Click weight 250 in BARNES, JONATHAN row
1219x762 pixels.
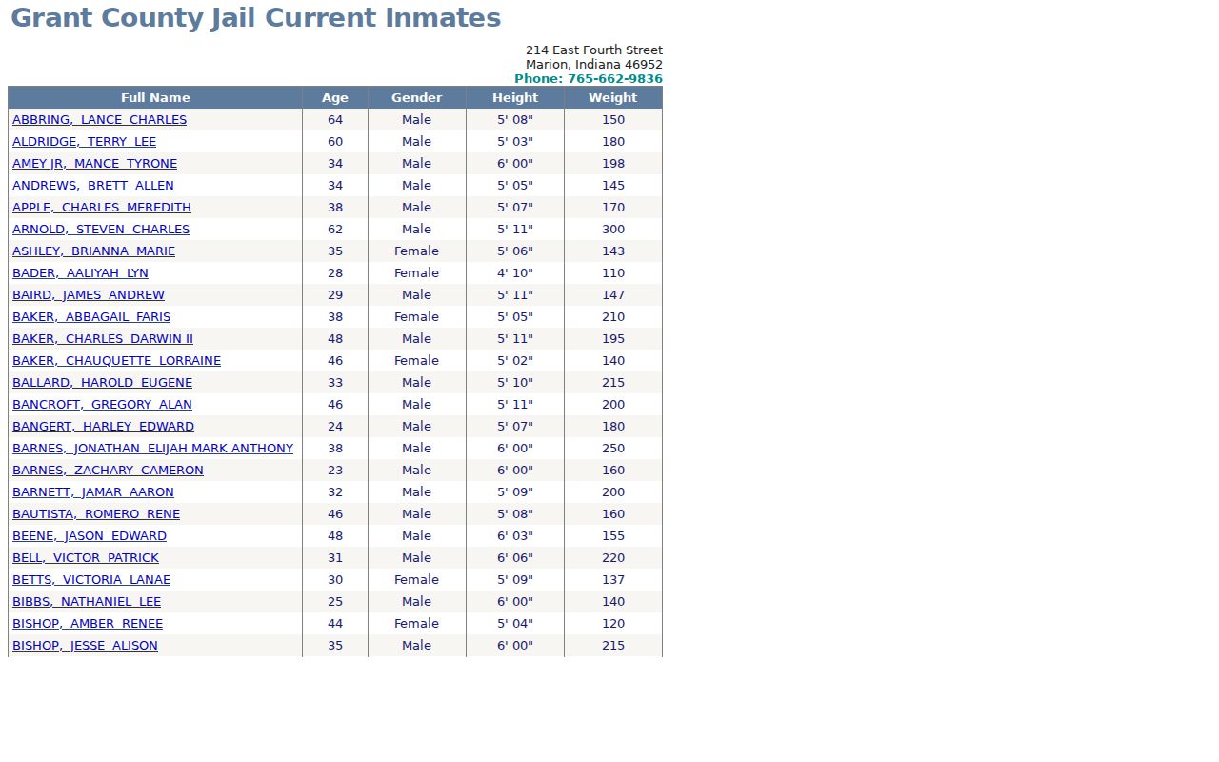point(613,449)
